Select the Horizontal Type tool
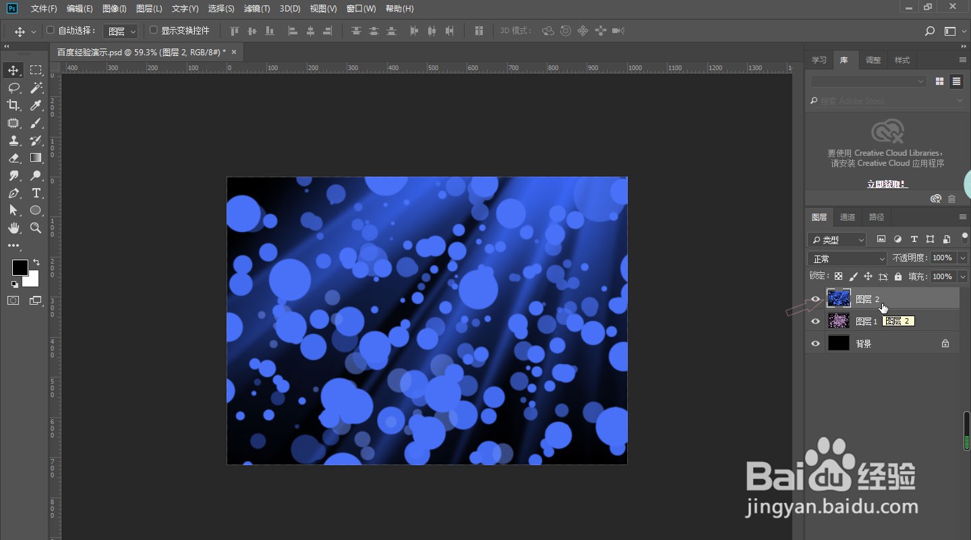This screenshot has height=540, width=971. [x=36, y=193]
